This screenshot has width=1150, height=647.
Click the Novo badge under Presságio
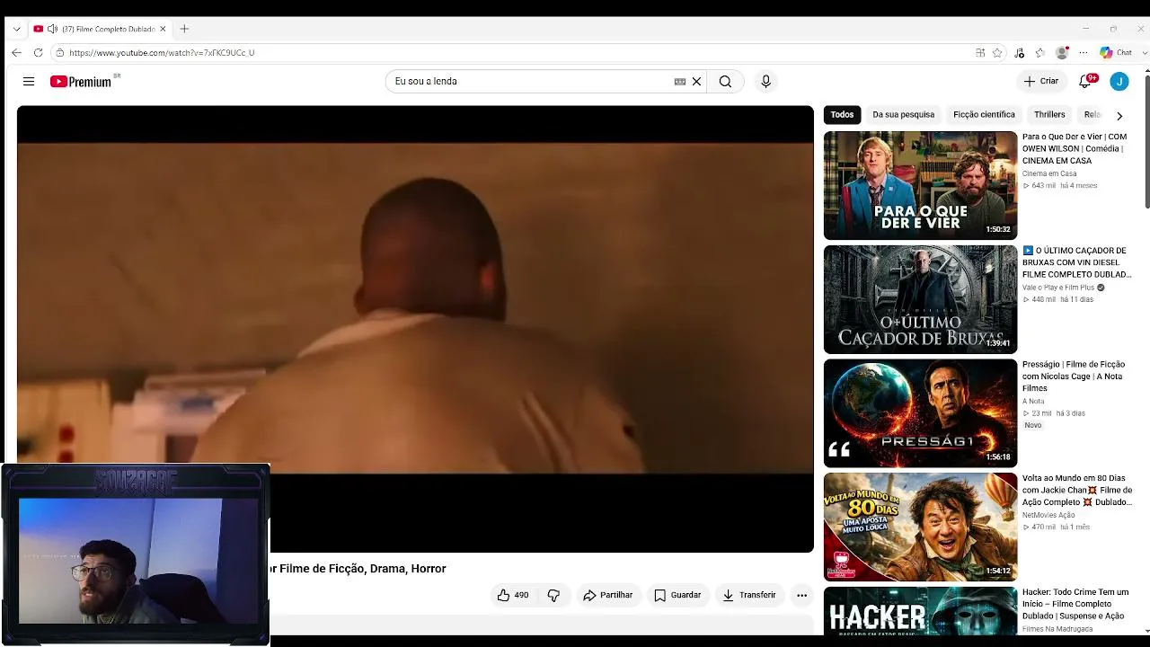coord(1033,425)
